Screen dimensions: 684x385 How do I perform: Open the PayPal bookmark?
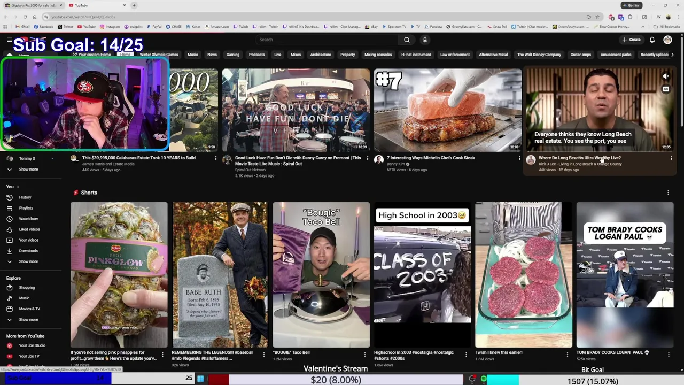(x=154, y=26)
